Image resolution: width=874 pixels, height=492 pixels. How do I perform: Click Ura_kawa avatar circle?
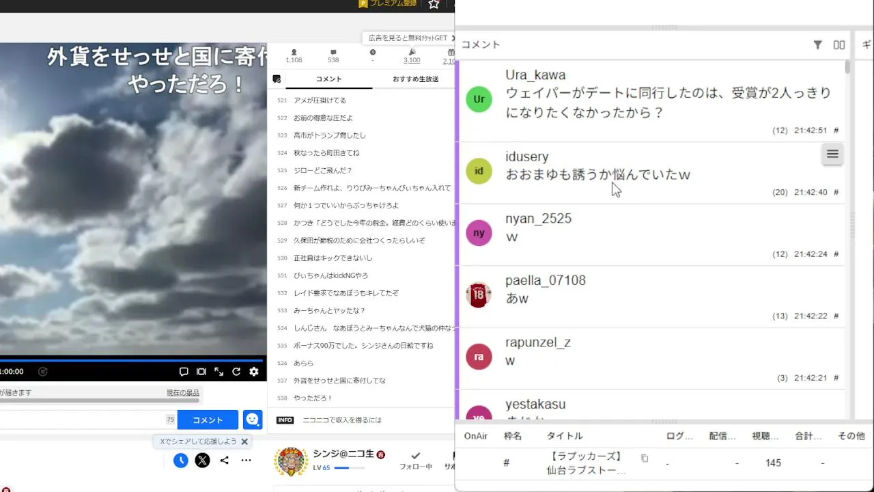point(479,99)
